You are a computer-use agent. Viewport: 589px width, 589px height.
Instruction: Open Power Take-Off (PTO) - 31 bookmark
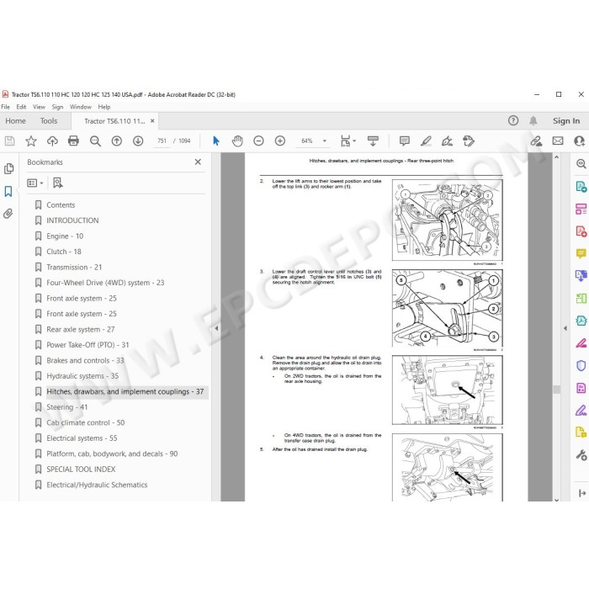point(88,345)
